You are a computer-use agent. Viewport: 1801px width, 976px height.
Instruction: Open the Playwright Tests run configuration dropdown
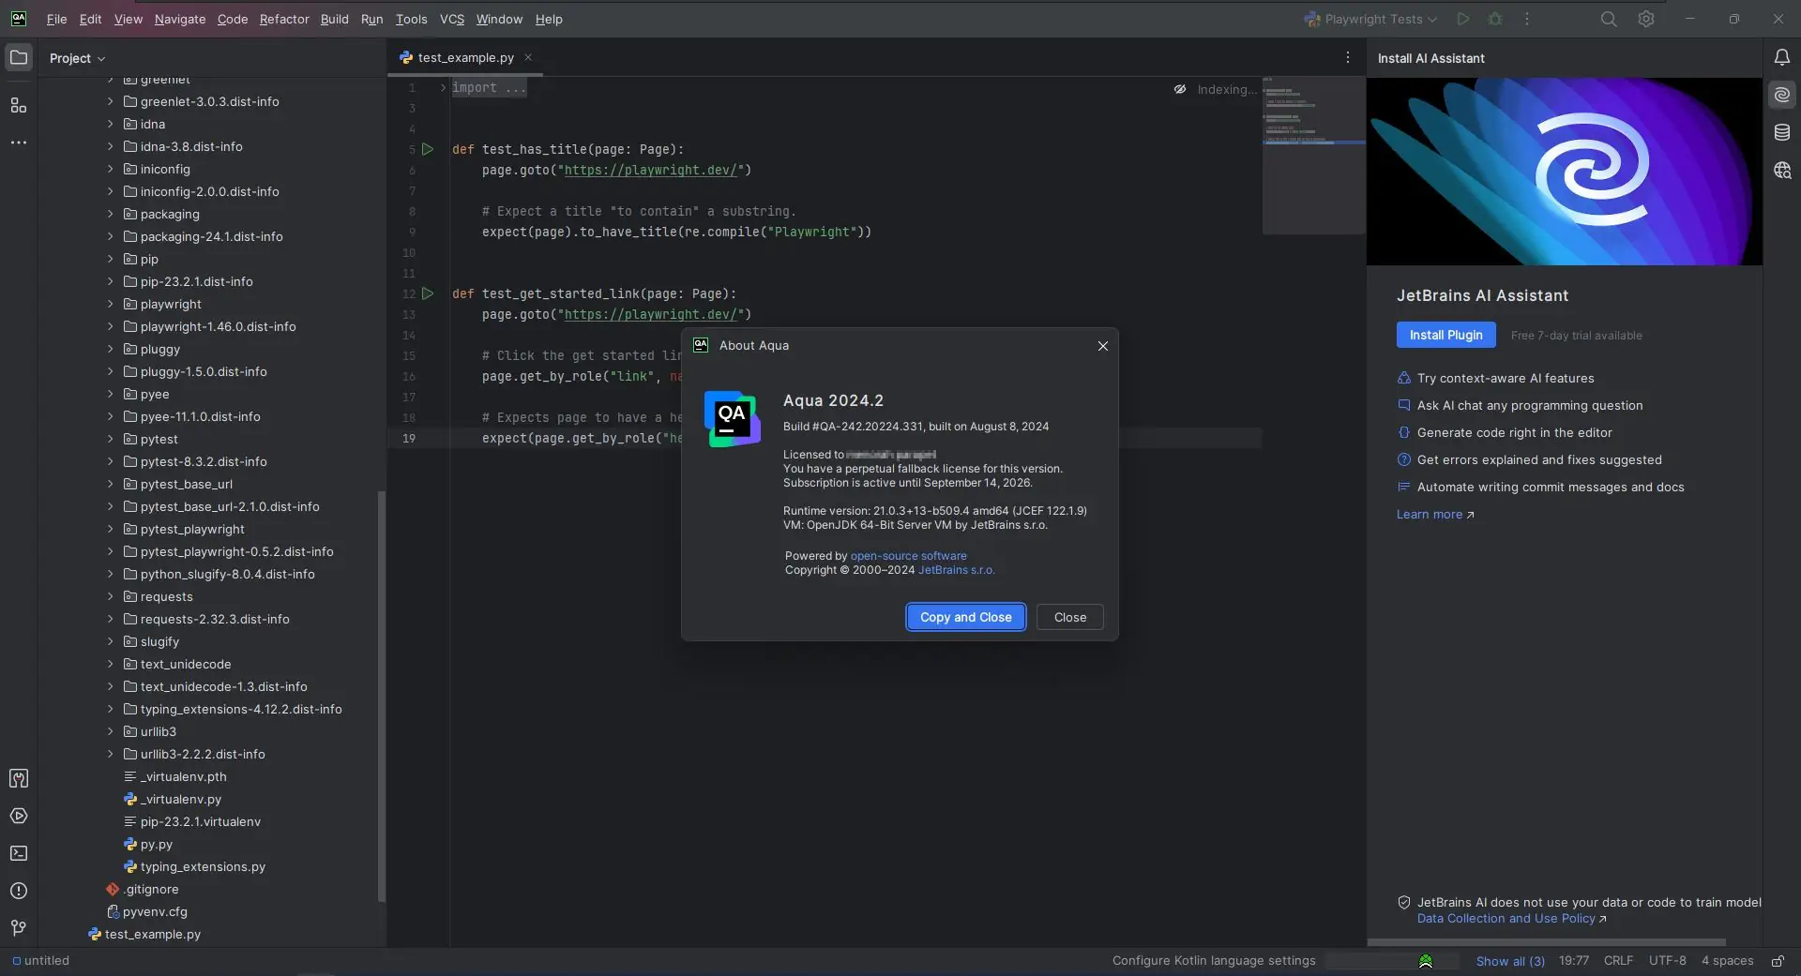[x=1370, y=19]
